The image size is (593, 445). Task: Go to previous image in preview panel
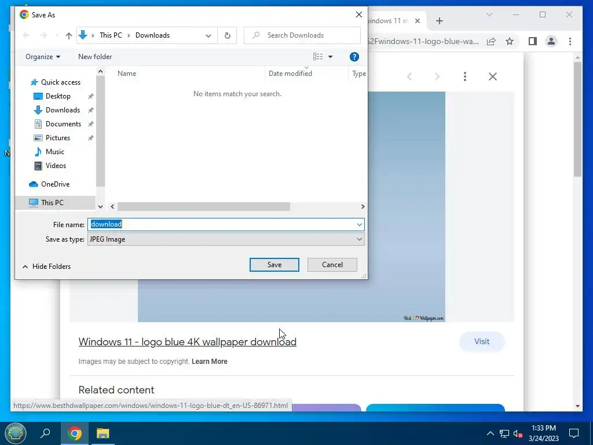tap(409, 77)
